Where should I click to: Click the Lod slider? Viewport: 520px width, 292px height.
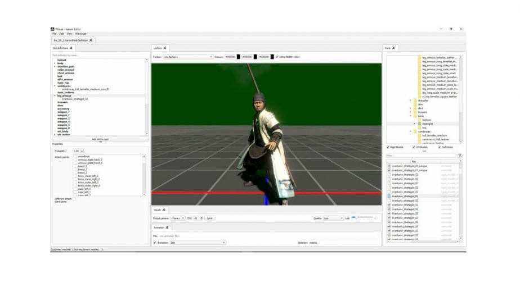click(361, 217)
